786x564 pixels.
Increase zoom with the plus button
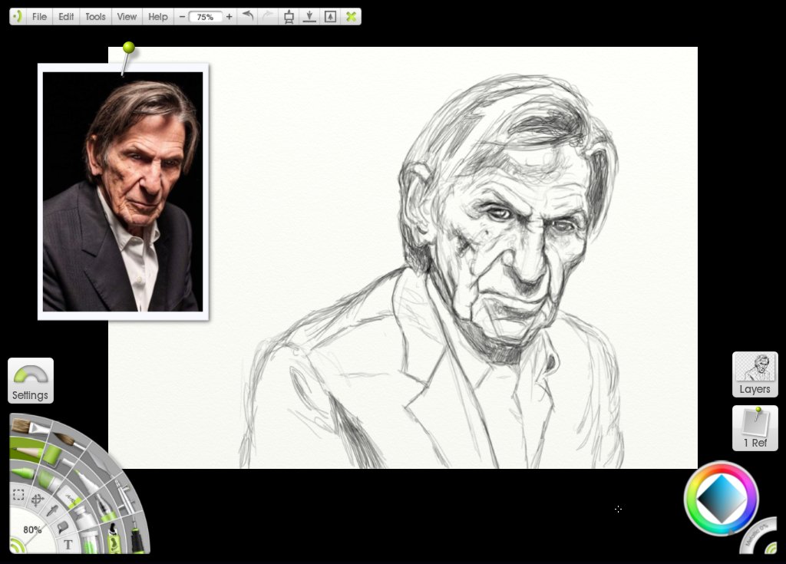[229, 17]
